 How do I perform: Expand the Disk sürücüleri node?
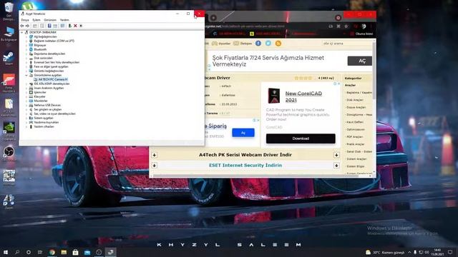click(26, 58)
